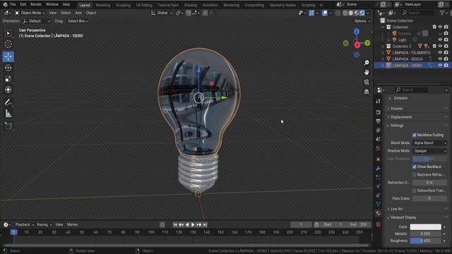Image resolution: width=452 pixels, height=254 pixels.
Task: Open the timeline Playback menu
Action: [25, 224]
